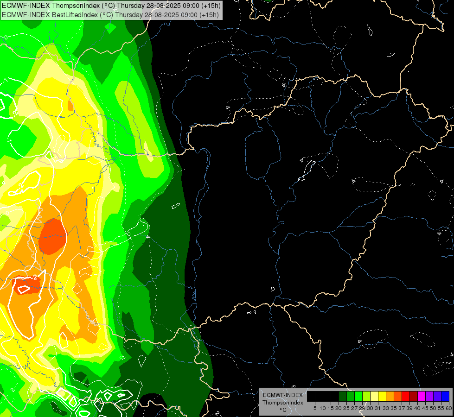Click the legend tick value 60
This screenshot has width=454, height=417.
pyautogui.click(x=449, y=408)
